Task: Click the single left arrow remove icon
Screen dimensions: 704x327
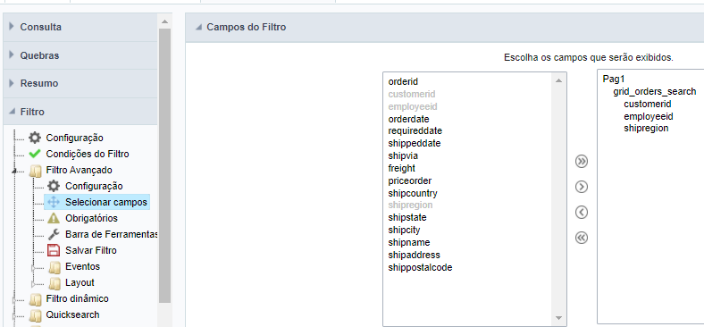Action: click(582, 212)
